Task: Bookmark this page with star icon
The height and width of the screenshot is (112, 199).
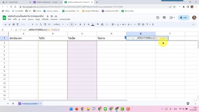Action: point(174,7)
